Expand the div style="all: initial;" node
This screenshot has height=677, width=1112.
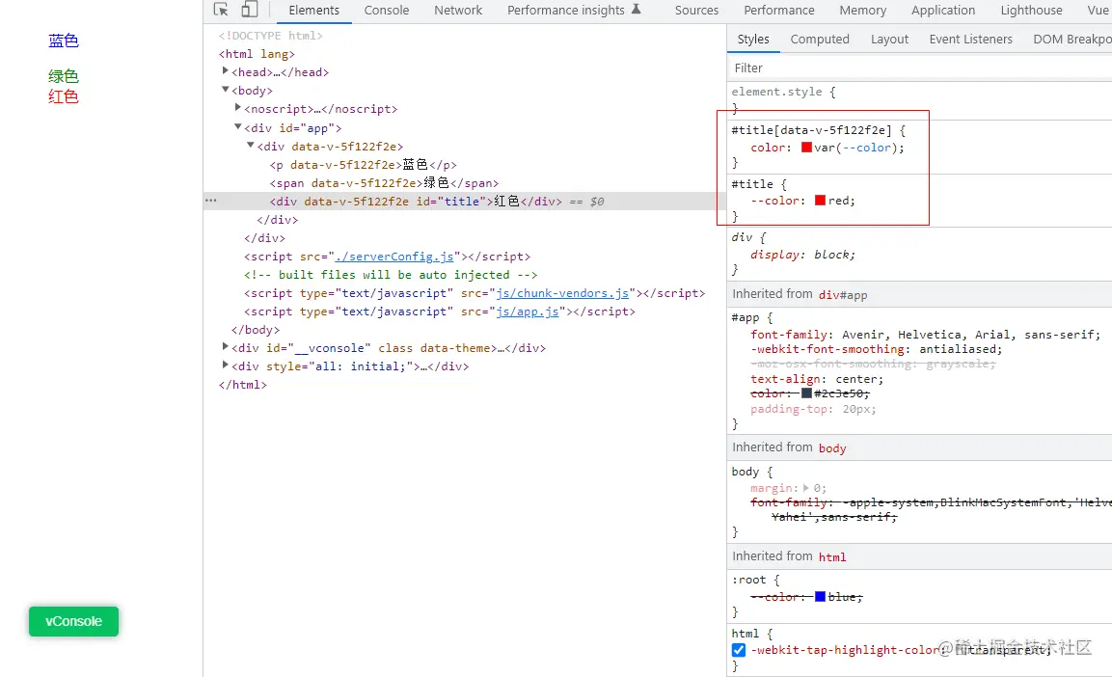pyautogui.click(x=226, y=366)
